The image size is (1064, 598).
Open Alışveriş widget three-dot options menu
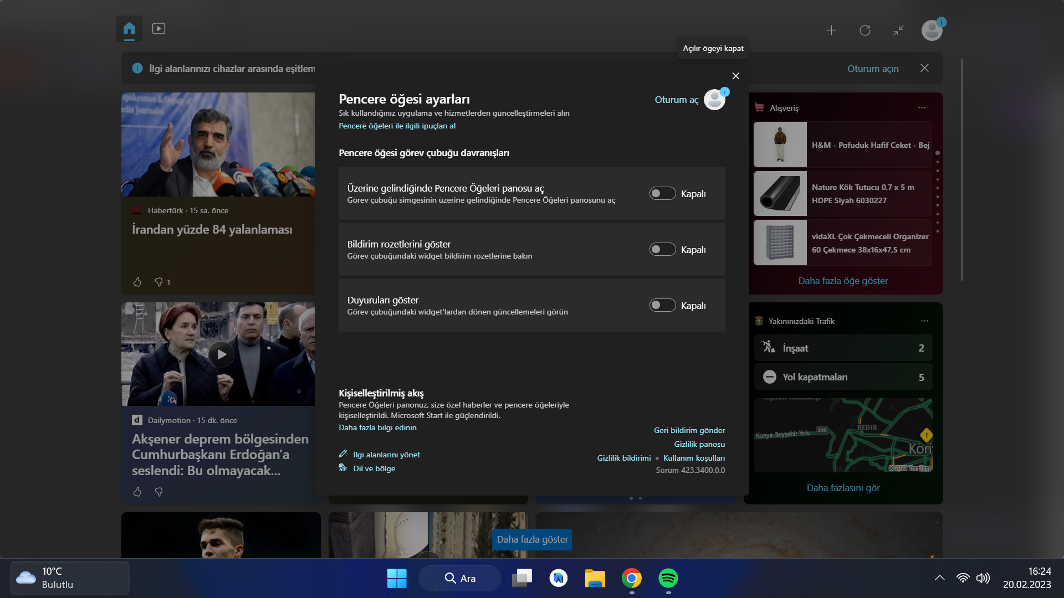pos(922,108)
